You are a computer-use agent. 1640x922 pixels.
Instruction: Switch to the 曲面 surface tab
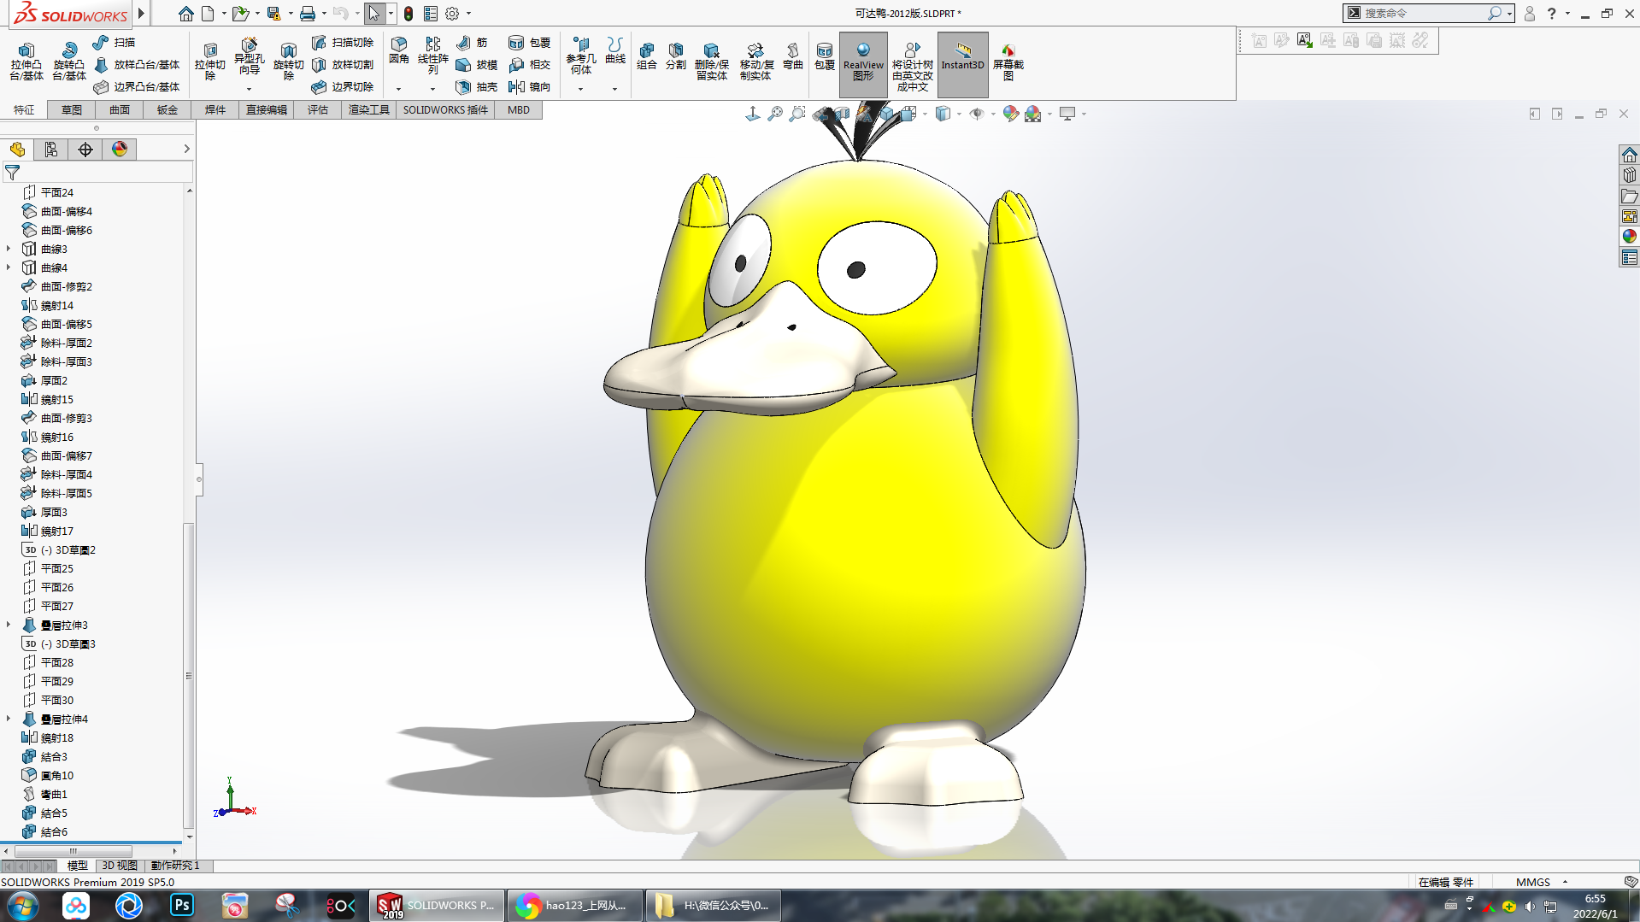click(120, 110)
